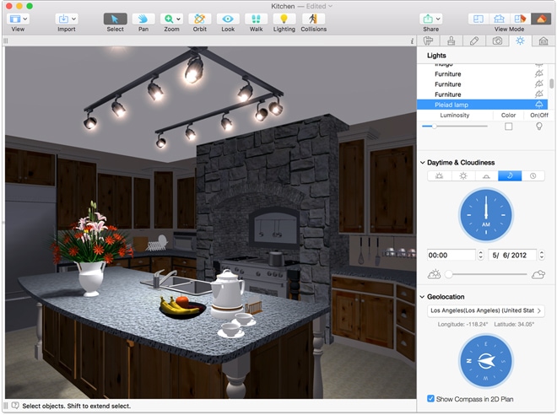
Task: Click the Import toolbar icon
Action: pyautogui.click(x=63, y=19)
